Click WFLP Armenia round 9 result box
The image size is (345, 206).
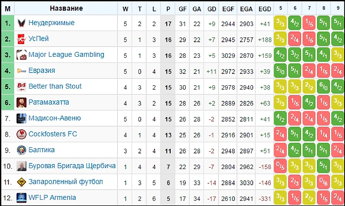coord(337,197)
